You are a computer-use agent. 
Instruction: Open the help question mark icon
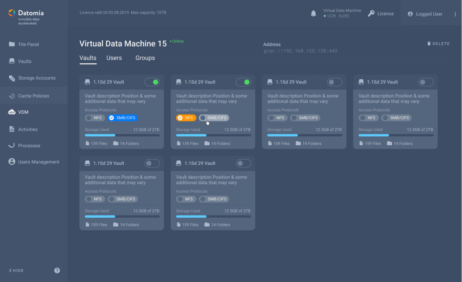pos(57,271)
